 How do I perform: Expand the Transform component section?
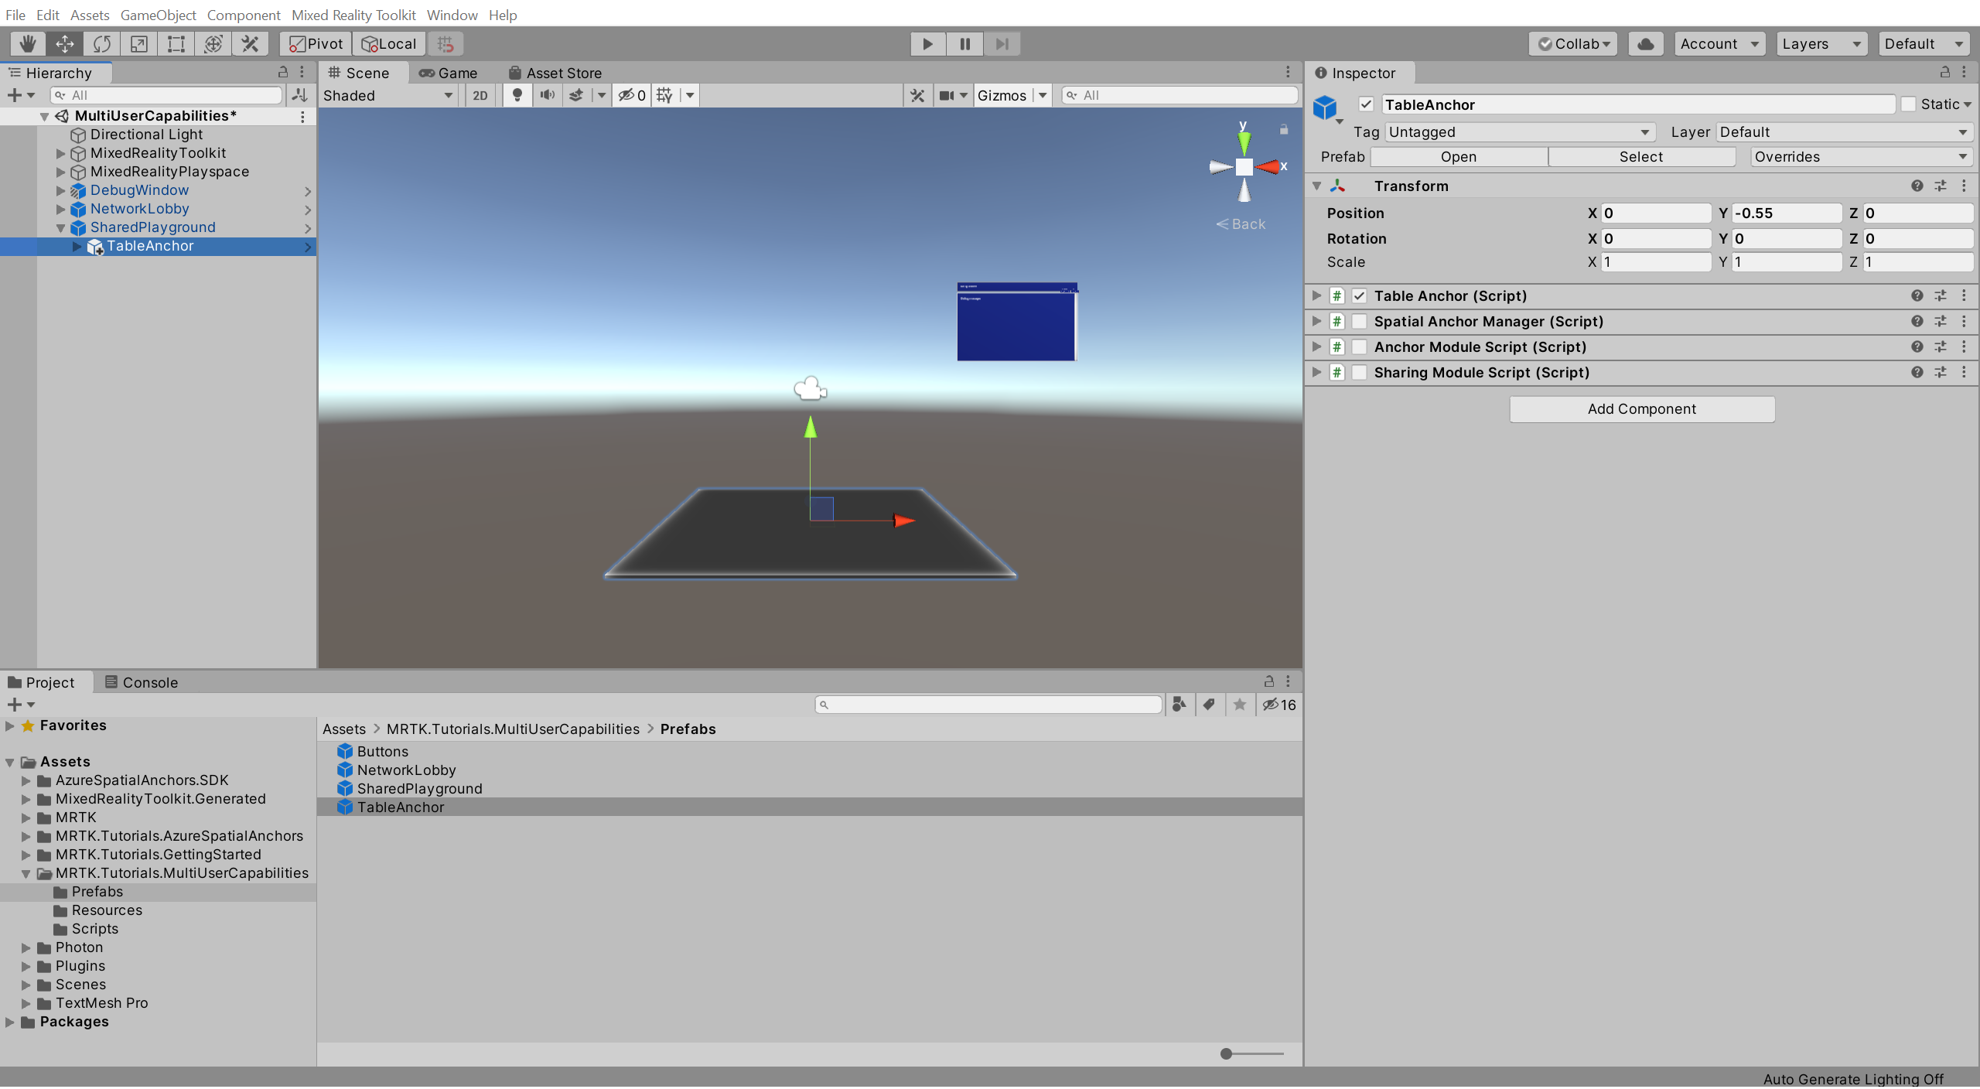(1318, 184)
